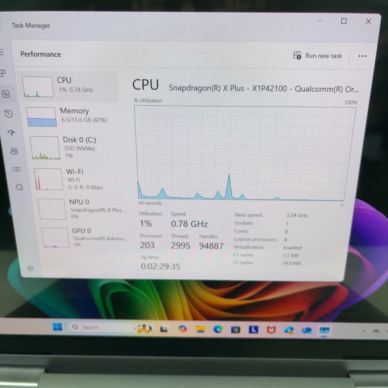Click the Wi-Fi mini graph thumbnail
Viewport: 388px width, 388px height.
pos(49,179)
